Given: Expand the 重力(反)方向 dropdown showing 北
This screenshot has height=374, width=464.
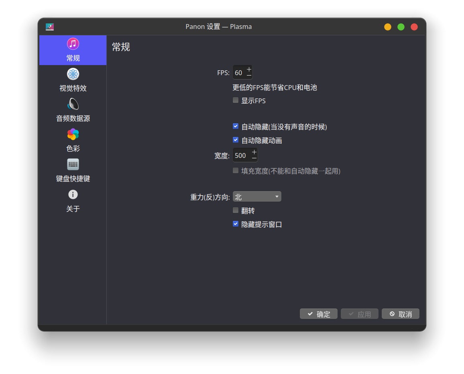Looking at the screenshot, I should click(257, 197).
